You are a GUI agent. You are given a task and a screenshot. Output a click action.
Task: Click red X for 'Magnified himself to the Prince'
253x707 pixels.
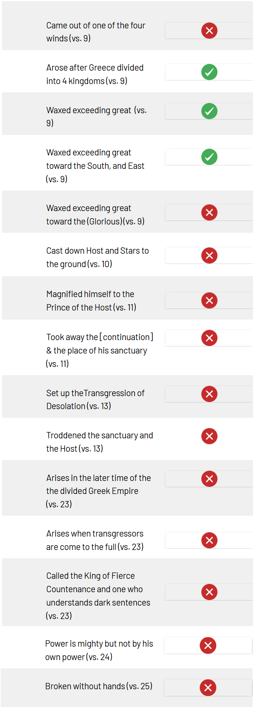209,300
